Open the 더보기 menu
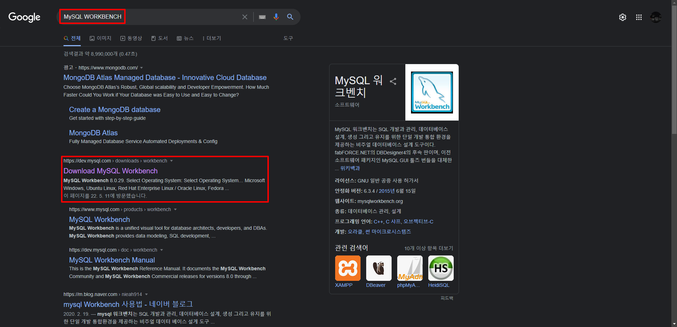 tap(212, 38)
